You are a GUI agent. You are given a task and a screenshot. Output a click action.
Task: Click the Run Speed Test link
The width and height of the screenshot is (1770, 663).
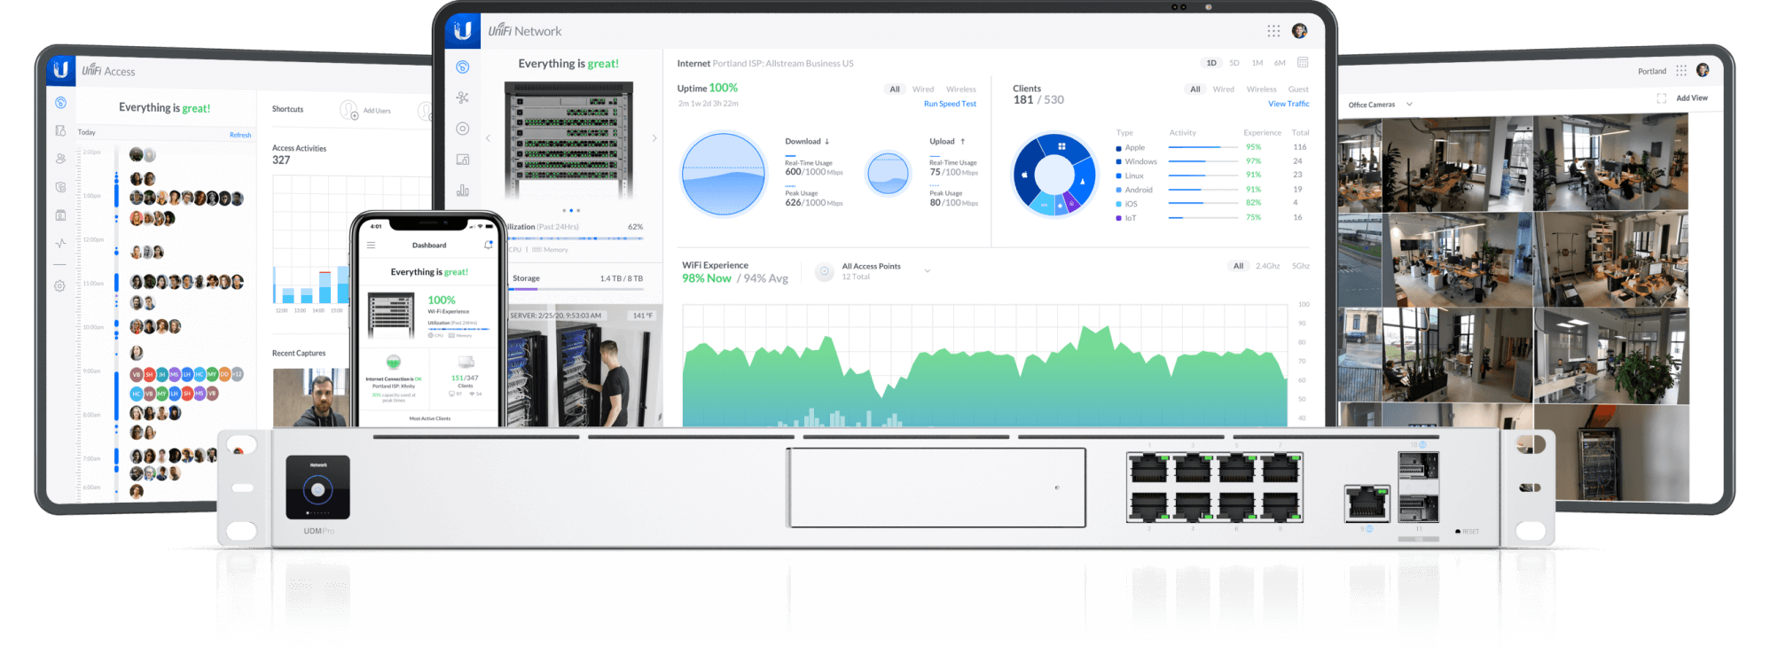(950, 104)
